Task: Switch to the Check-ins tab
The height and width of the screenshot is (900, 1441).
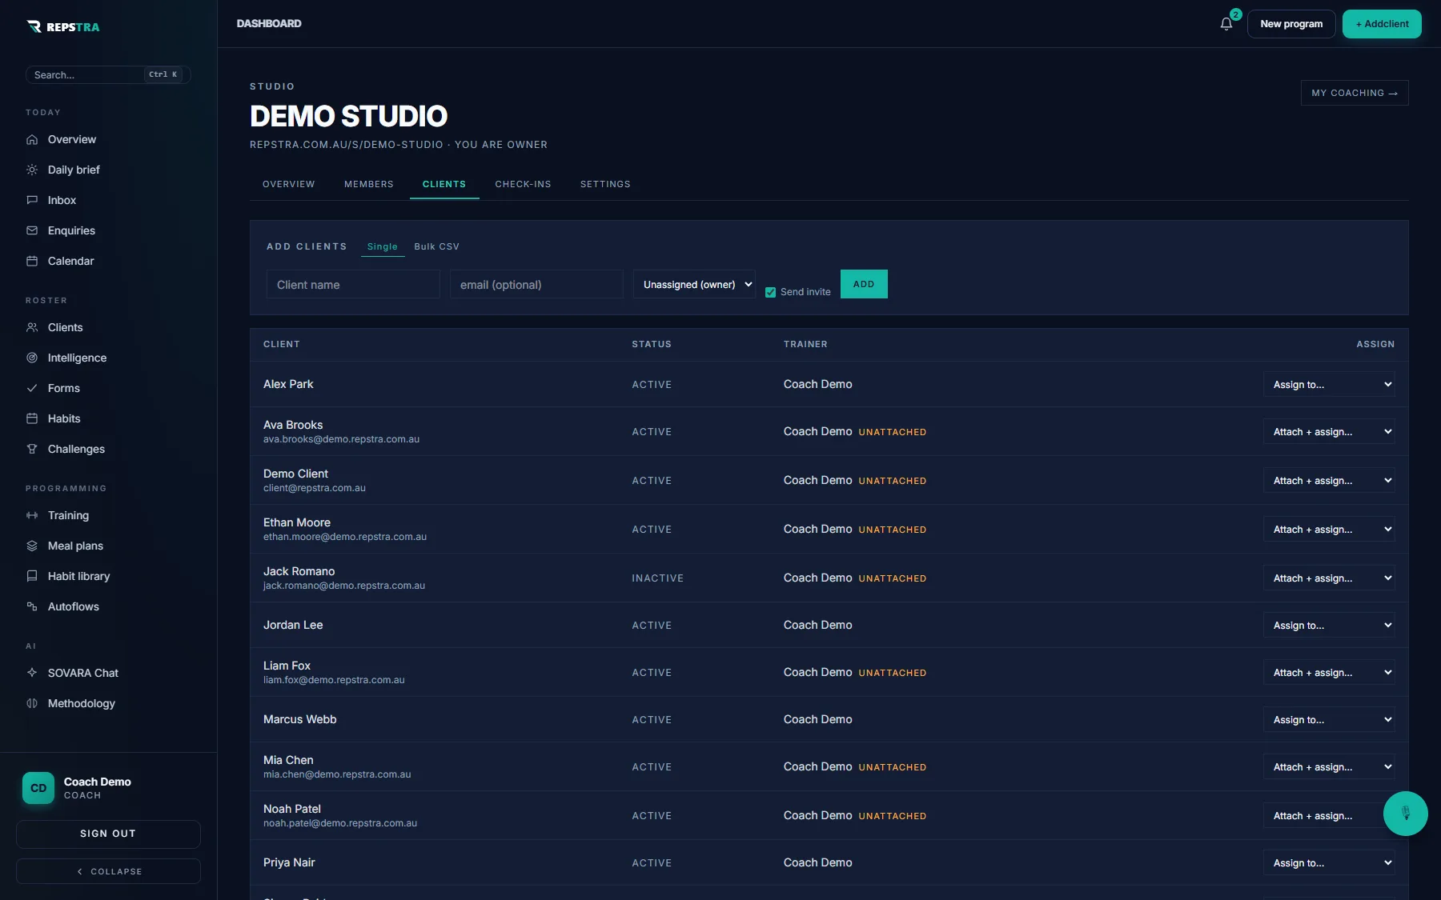Action: 523,184
